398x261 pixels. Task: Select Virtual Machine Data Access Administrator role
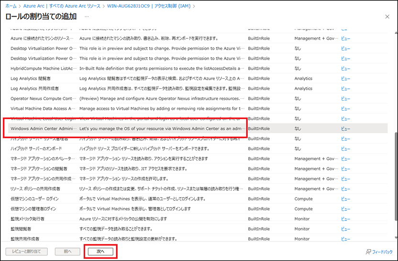pyautogui.click(x=198, y=109)
